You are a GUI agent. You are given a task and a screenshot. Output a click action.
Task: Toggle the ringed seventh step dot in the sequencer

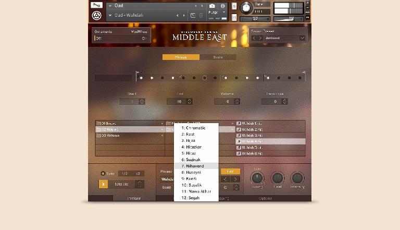(204, 78)
